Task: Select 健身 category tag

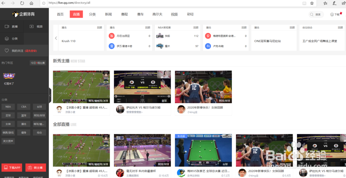Action: point(24,133)
